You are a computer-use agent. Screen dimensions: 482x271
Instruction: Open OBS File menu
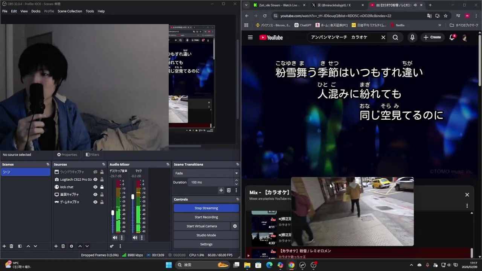[5, 11]
